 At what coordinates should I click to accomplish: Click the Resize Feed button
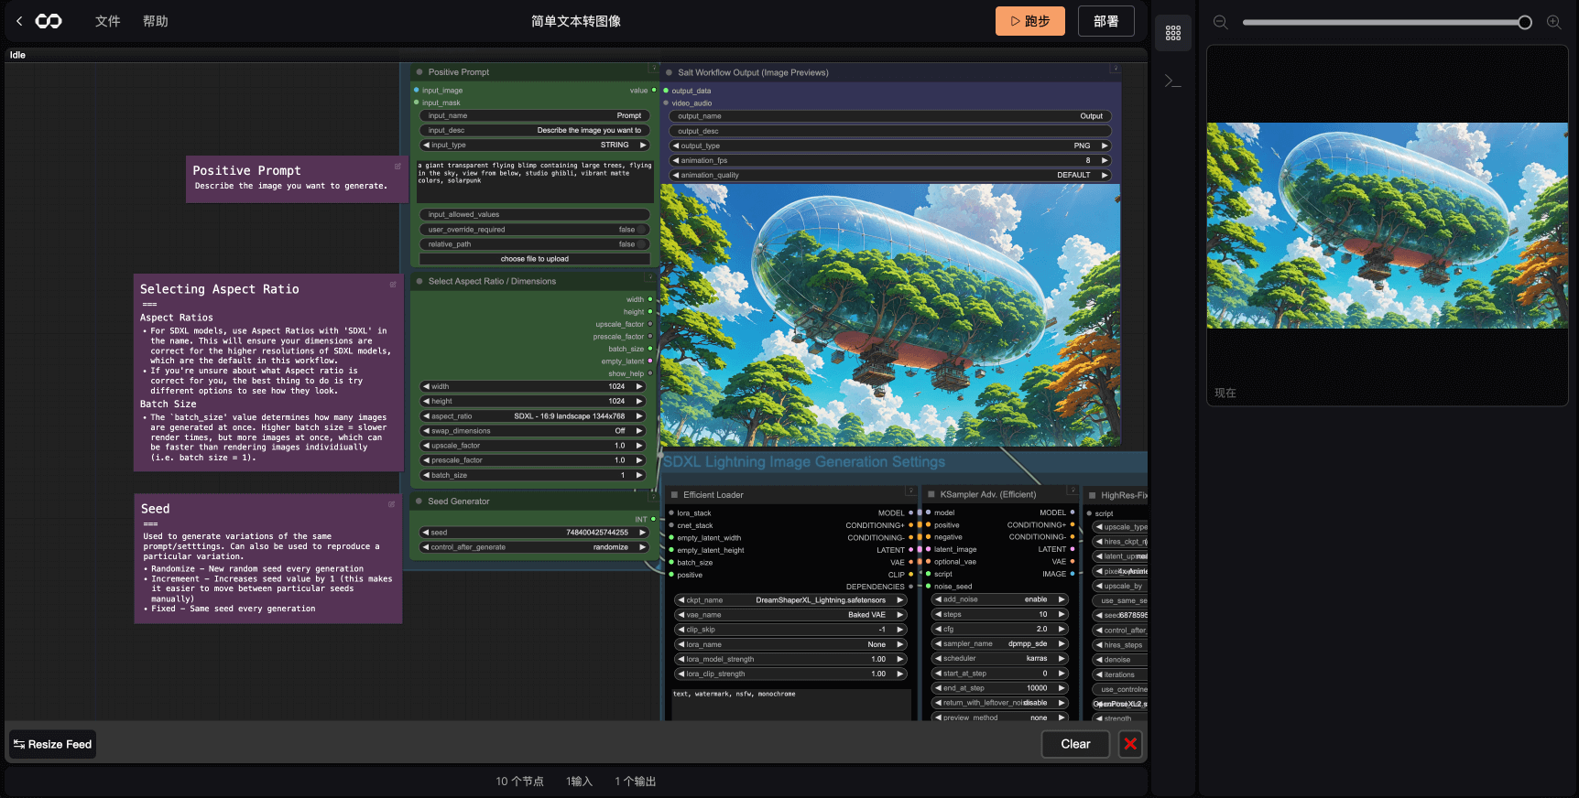click(x=52, y=744)
